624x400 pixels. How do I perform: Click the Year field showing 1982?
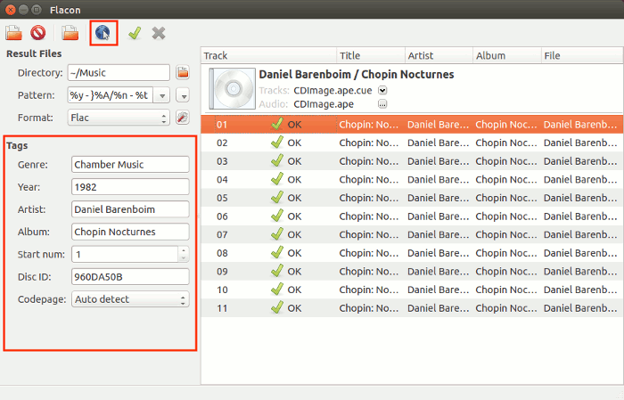coord(130,187)
